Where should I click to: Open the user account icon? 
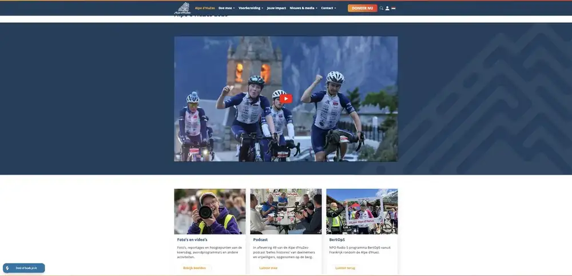tap(387, 8)
